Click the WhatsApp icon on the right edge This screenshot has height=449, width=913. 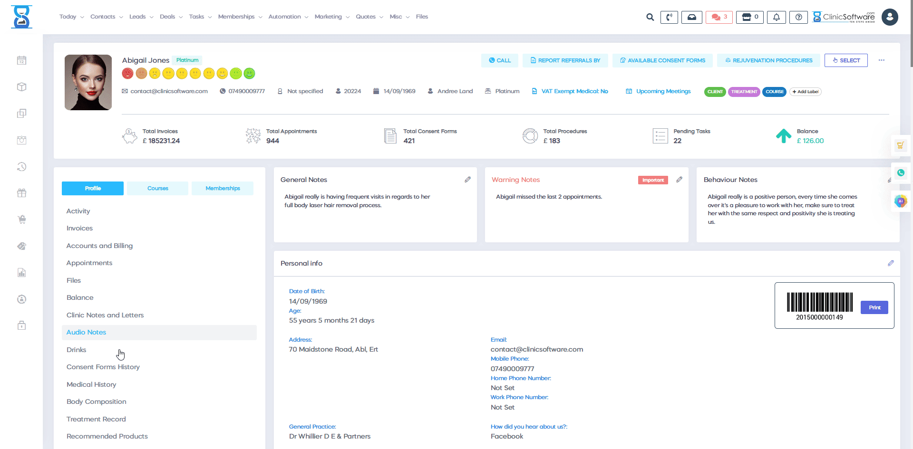(x=900, y=173)
